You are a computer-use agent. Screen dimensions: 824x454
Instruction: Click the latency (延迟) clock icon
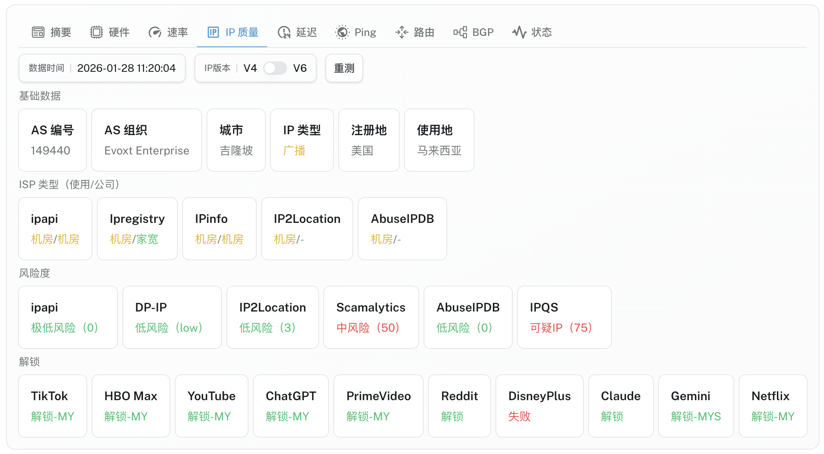[284, 33]
